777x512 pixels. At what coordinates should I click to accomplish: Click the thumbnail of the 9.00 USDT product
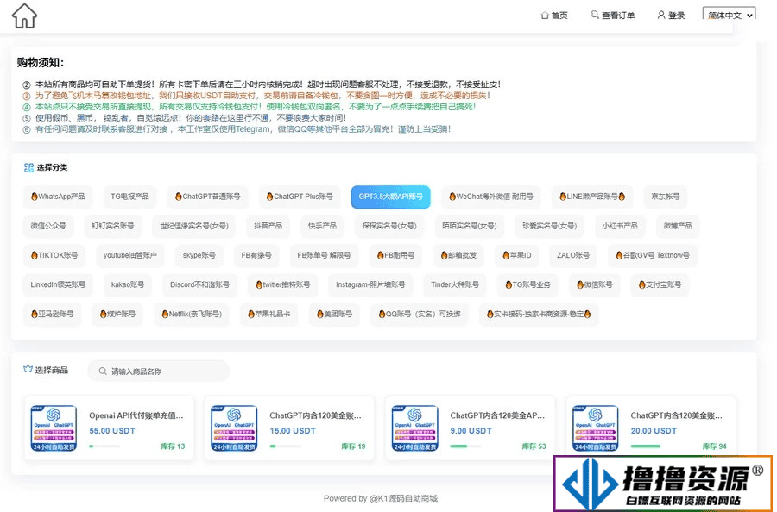(x=414, y=428)
